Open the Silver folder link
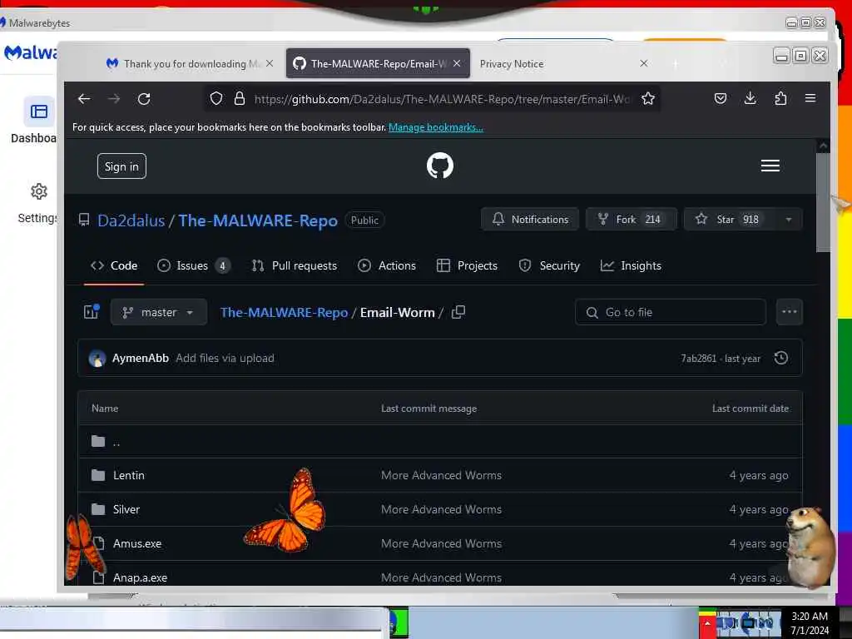Viewport: 852px width, 639px height. click(x=126, y=509)
